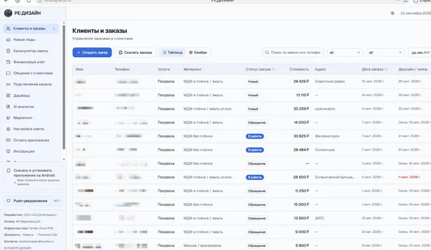
Task: Click Скачать заказы button
Action: pos(135,52)
